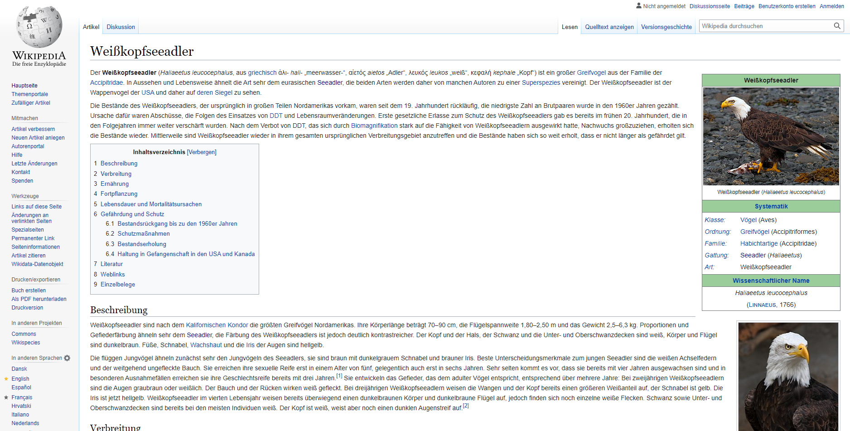Jump to Ernährung in contents
Viewport: 850px width, 431px height.
115,184
